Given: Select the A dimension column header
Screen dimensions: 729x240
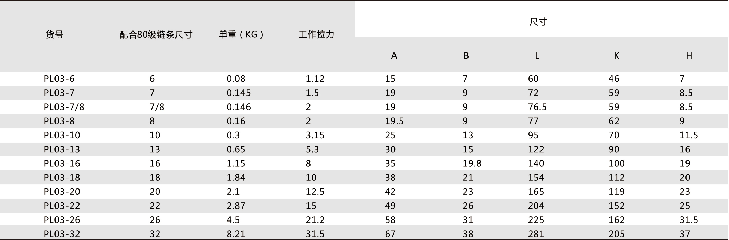Looking at the screenshot, I should coord(394,55).
